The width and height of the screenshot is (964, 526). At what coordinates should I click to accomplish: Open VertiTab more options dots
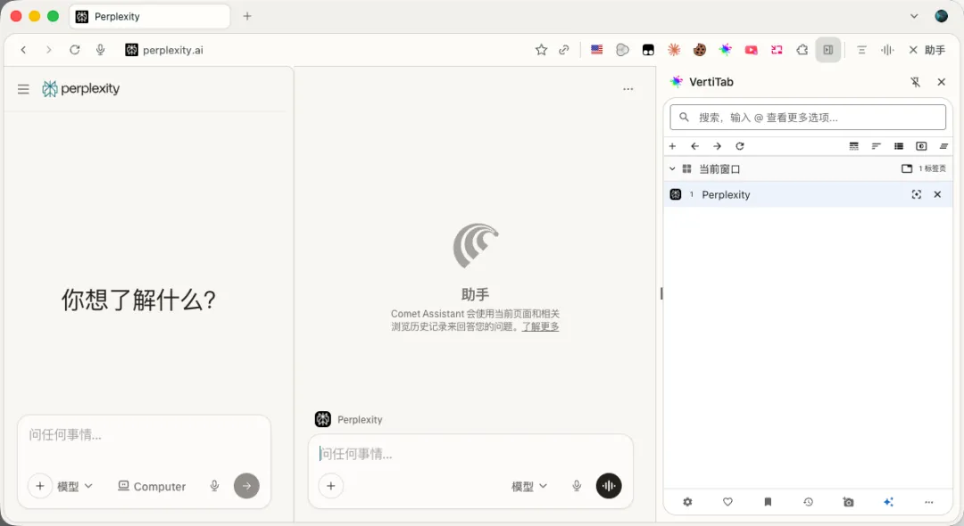(928, 502)
